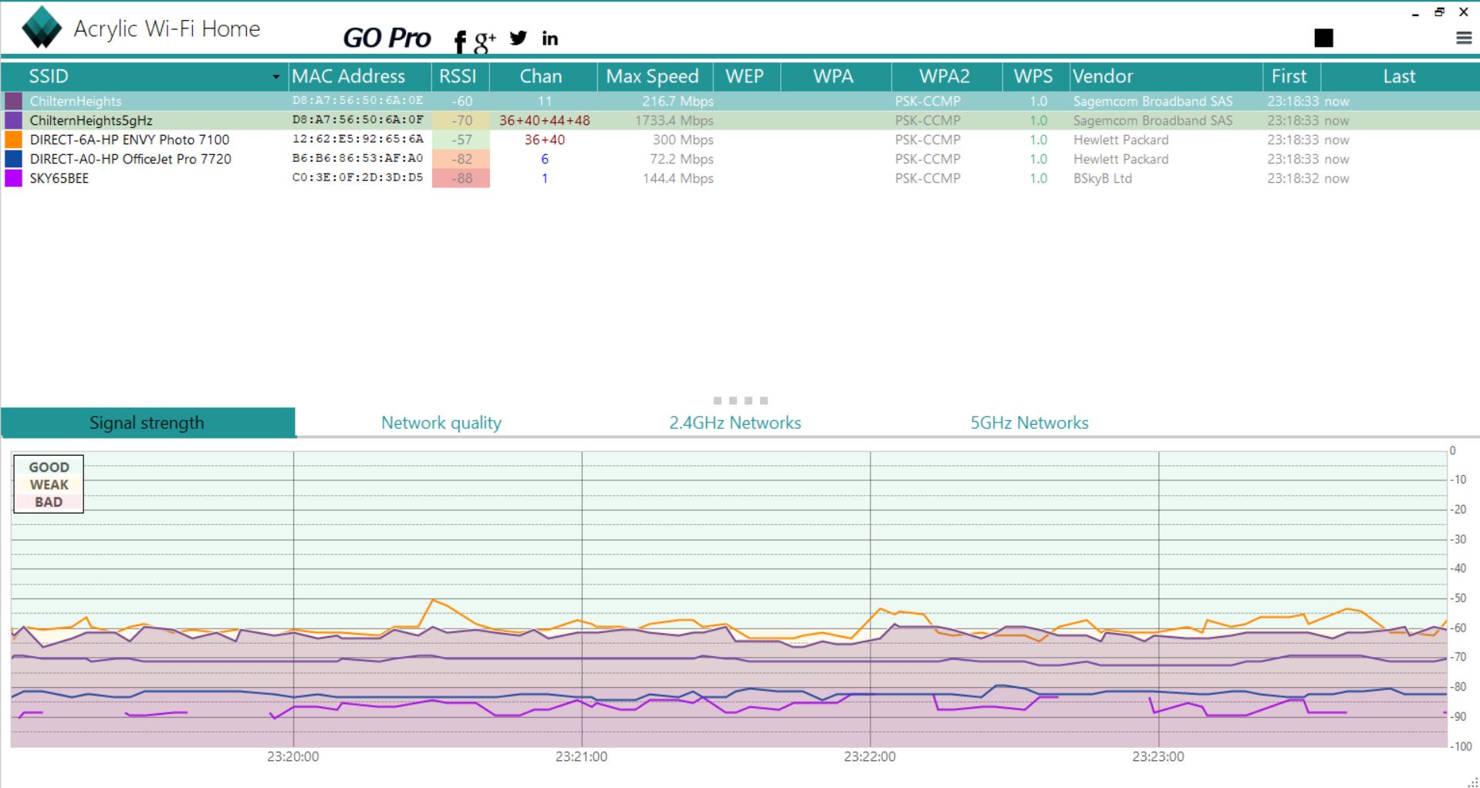Viewport: 1480px width, 788px height.
Task: Sort by the Max Speed column header
Action: pos(652,76)
